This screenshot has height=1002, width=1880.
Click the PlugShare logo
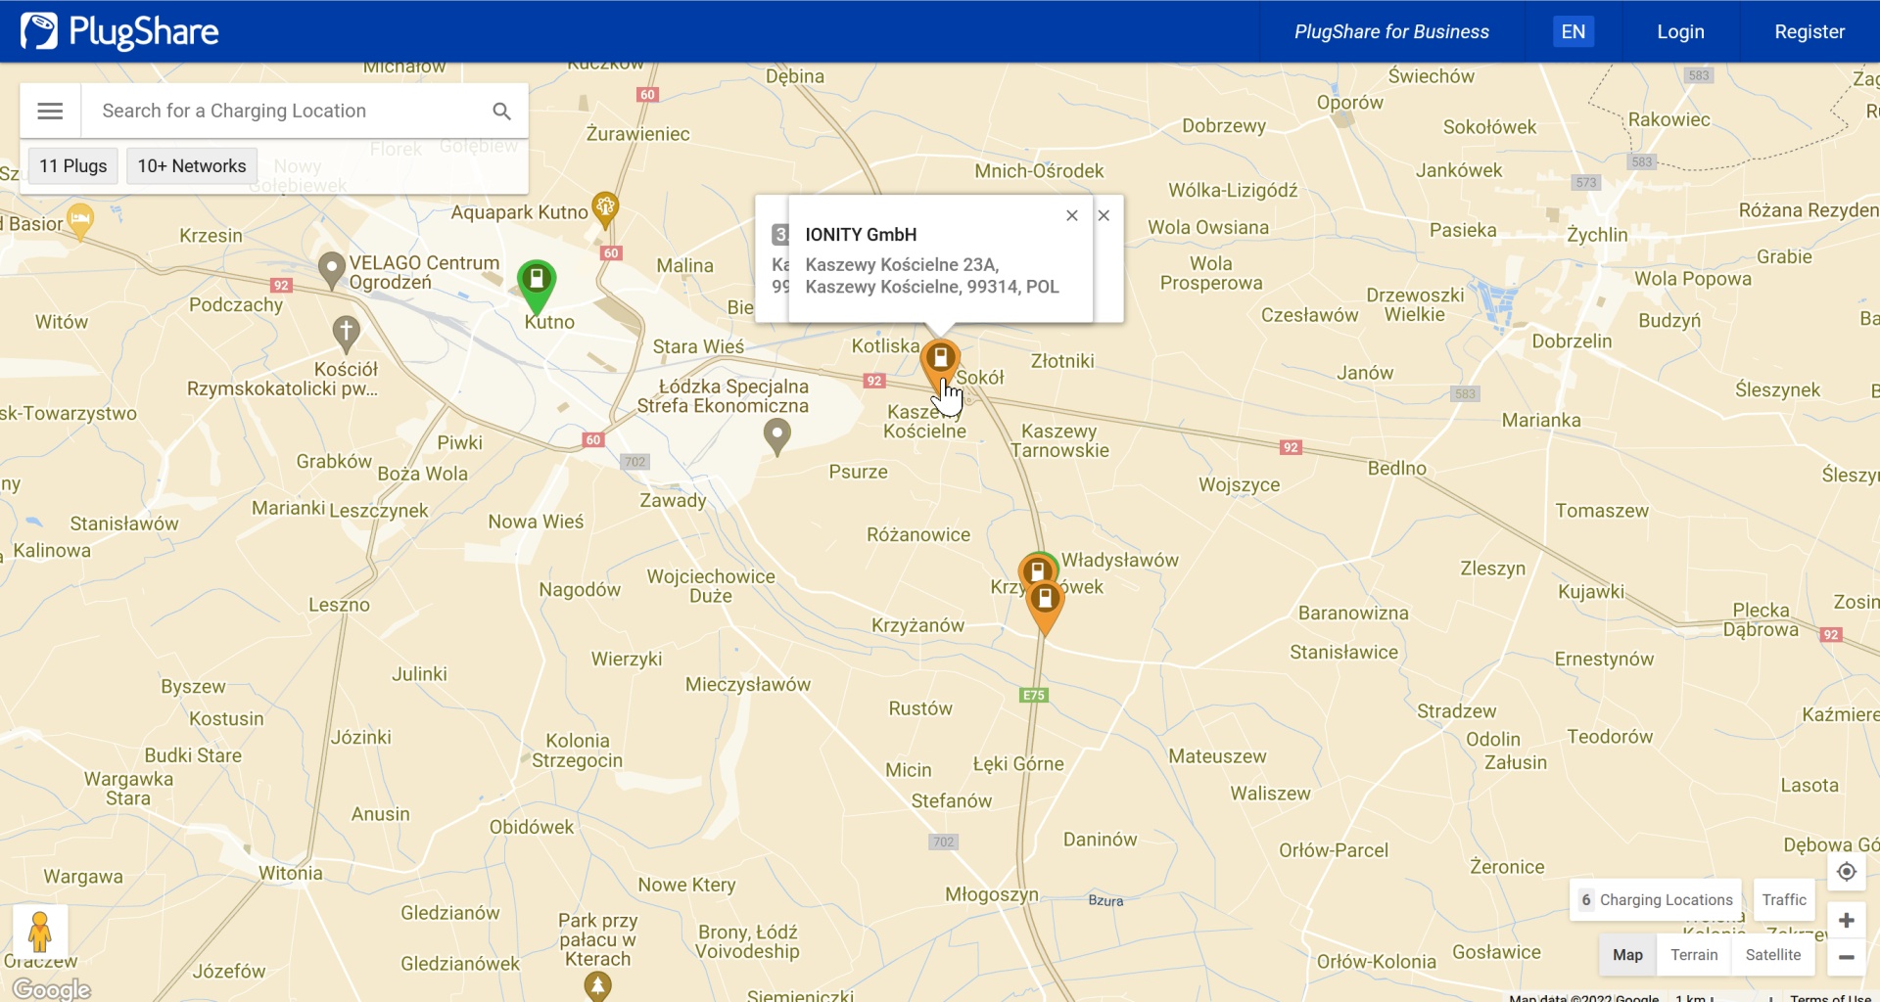pos(119,31)
